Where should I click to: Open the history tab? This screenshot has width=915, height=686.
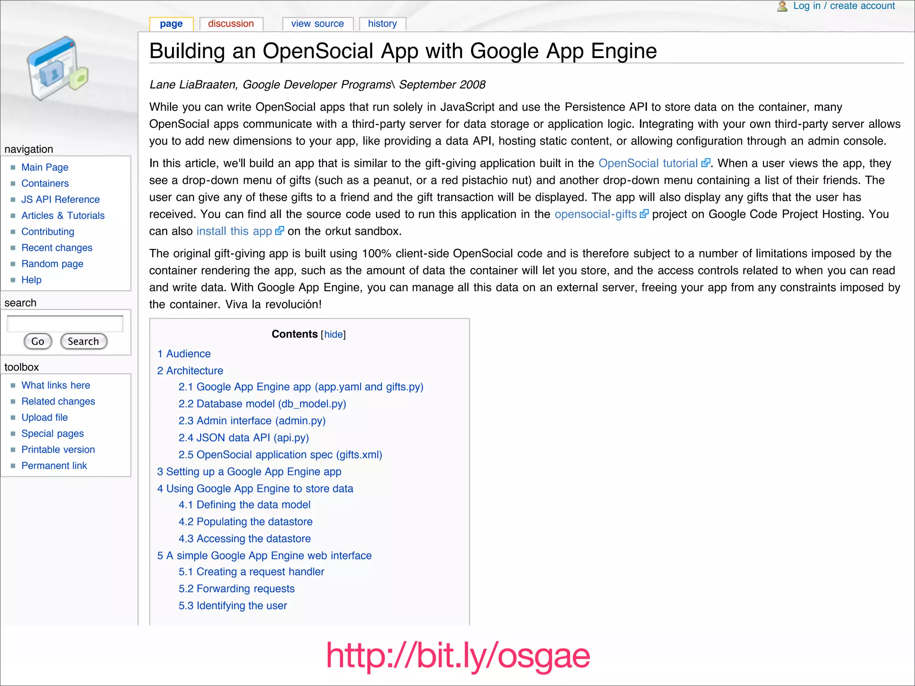pyautogui.click(x=382, y=24)
